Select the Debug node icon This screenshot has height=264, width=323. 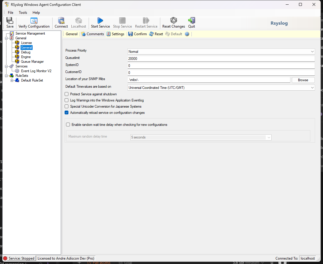pyautogui.click(x=17, y=52)
